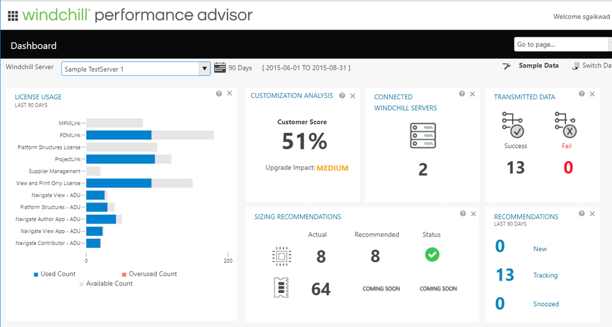Close the Customization Analysis panel
This screenshot has height=327, width=612.
tap(353, 96)
